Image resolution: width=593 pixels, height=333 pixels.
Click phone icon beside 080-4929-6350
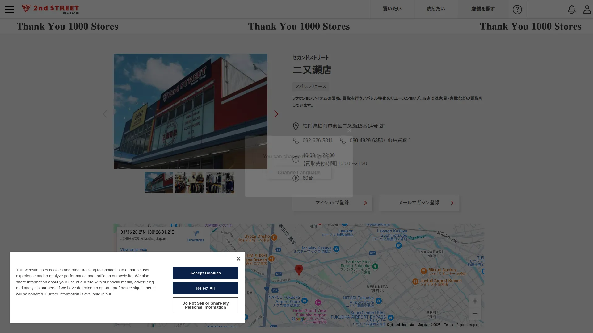point(343,141)
